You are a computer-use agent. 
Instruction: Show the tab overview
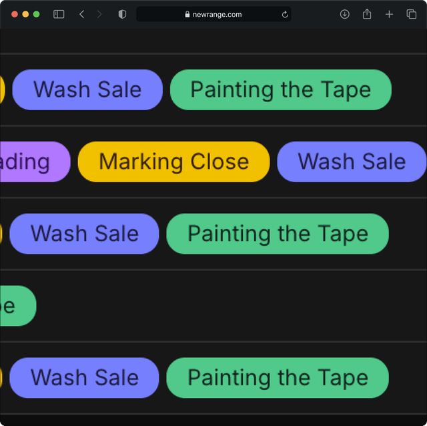click(x=411, y=14)
